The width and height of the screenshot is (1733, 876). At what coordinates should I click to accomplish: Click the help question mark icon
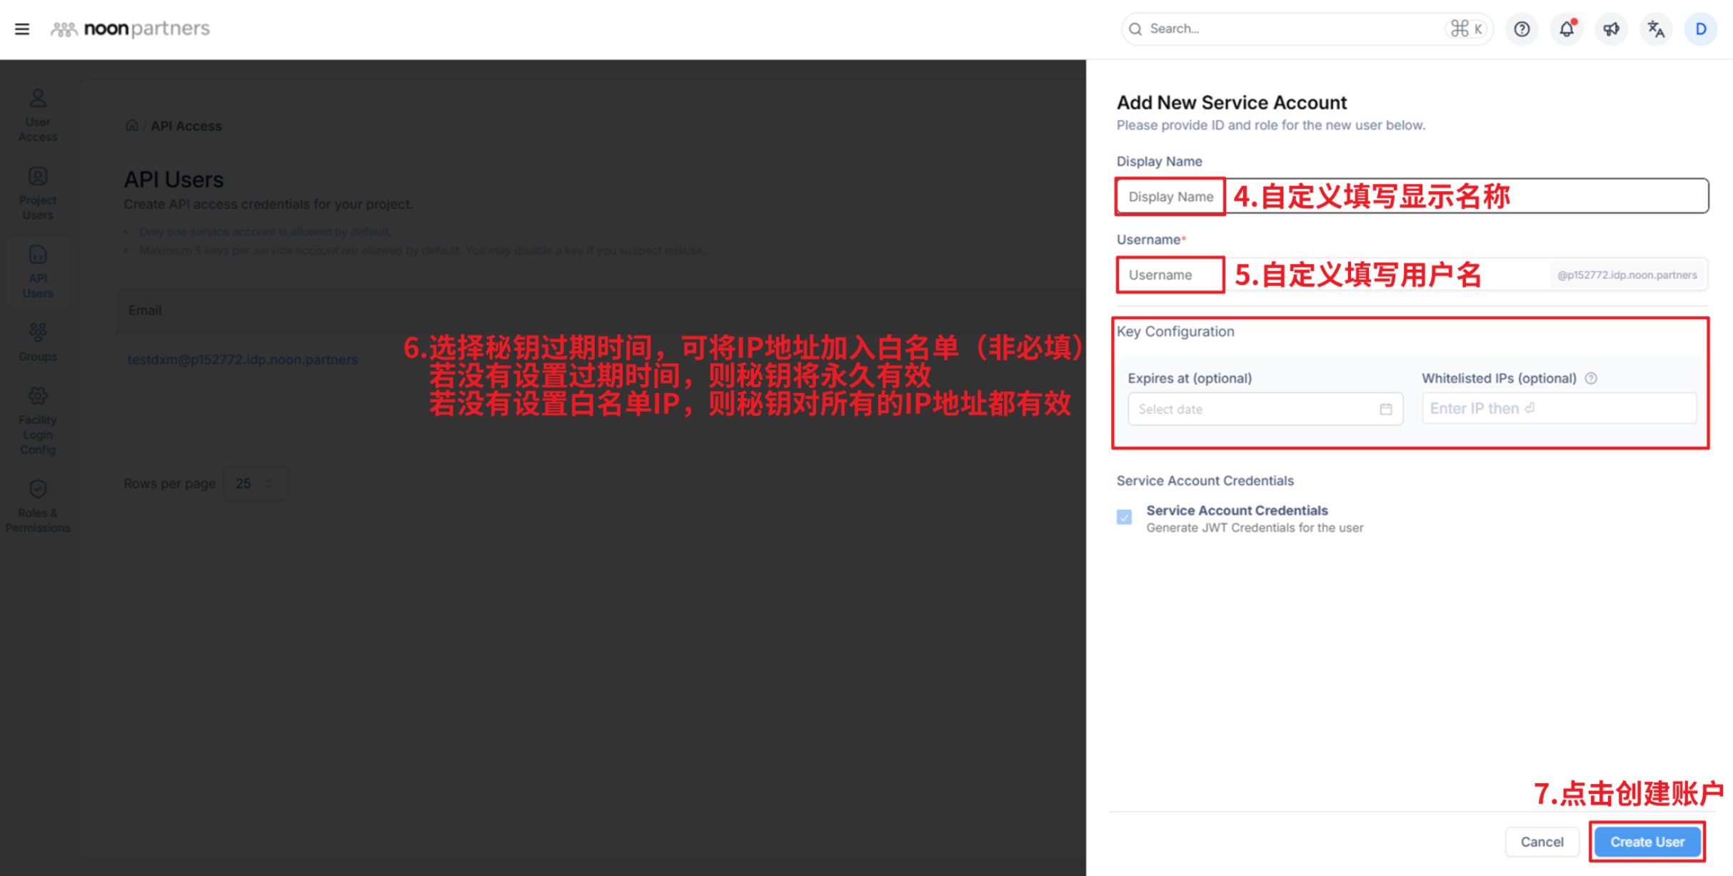1522,29
